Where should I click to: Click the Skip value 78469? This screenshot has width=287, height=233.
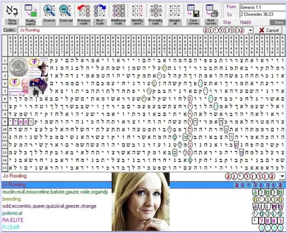[x=245, y=23]
